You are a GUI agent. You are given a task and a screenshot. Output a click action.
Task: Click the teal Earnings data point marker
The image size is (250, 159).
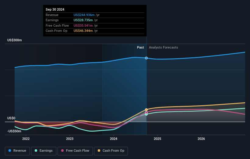click(x=146, y=114)
